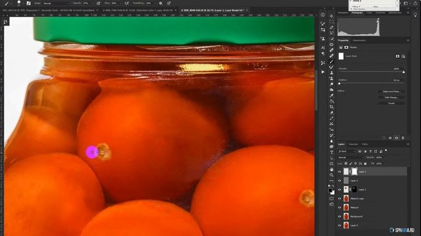Toggle visibility of bottom Layer 0
Image resolution: width=421 pixels, height=236 pixels.
pos(339,226)
